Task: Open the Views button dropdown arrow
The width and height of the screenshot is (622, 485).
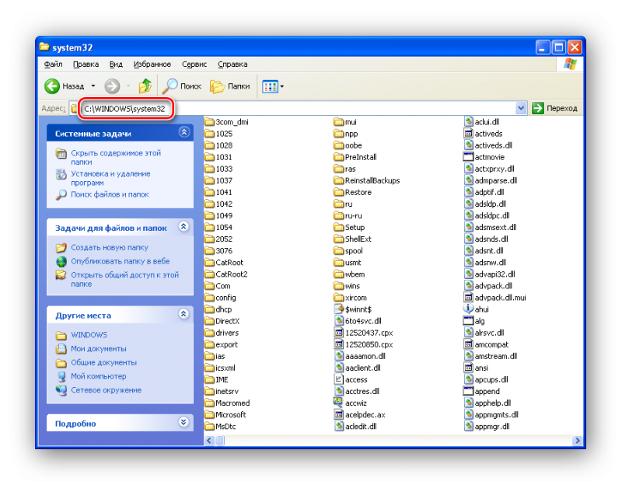Action: point(282,86)
